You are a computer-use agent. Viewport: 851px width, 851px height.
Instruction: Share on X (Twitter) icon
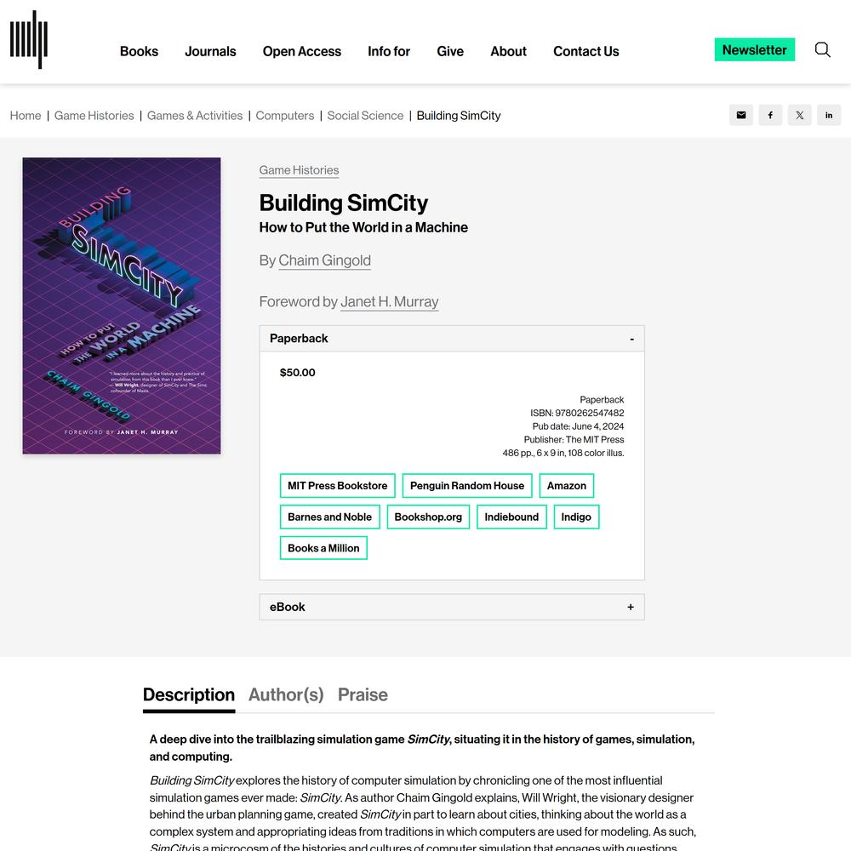point(799,115)
